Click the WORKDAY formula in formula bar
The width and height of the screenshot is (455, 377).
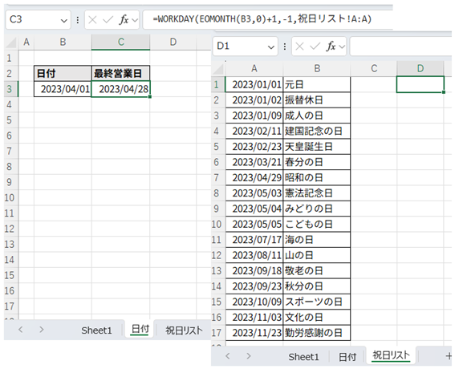[262, 19]
